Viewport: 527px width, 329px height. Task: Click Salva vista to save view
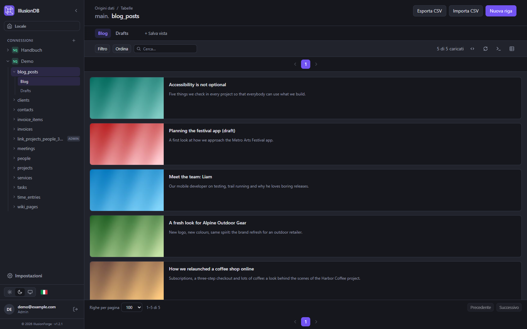[x=156, y=33]
